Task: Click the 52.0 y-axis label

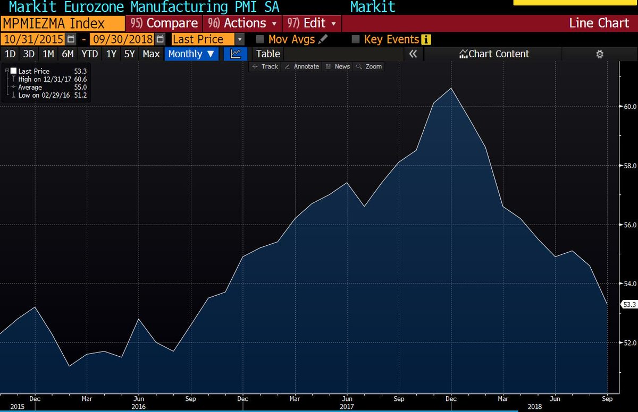Action: click(x=629, y=342)
